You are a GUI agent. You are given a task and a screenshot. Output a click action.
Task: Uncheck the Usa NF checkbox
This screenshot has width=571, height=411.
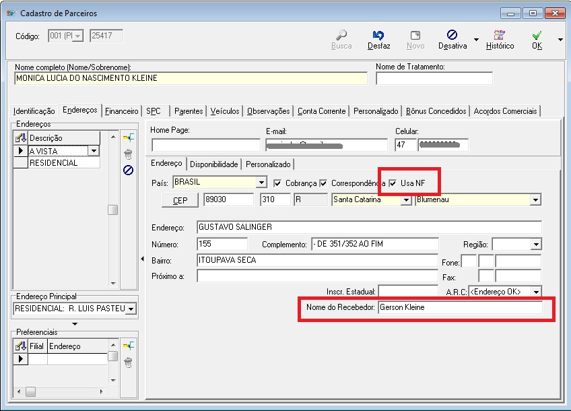[x=393, y=183]
